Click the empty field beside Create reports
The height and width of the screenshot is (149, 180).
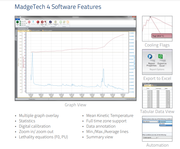click(x=165, y=138)
